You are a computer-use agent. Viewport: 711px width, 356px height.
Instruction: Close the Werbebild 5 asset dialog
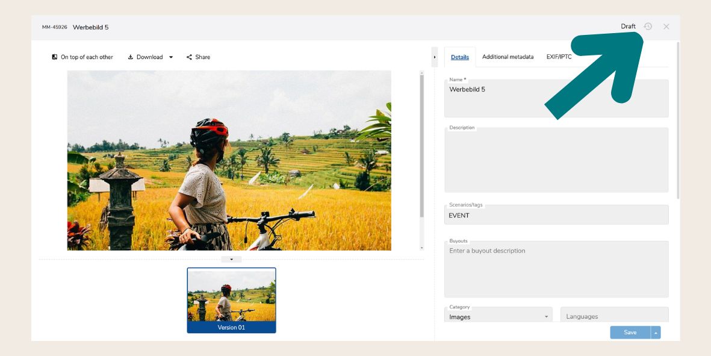click(x=666, y=27)
